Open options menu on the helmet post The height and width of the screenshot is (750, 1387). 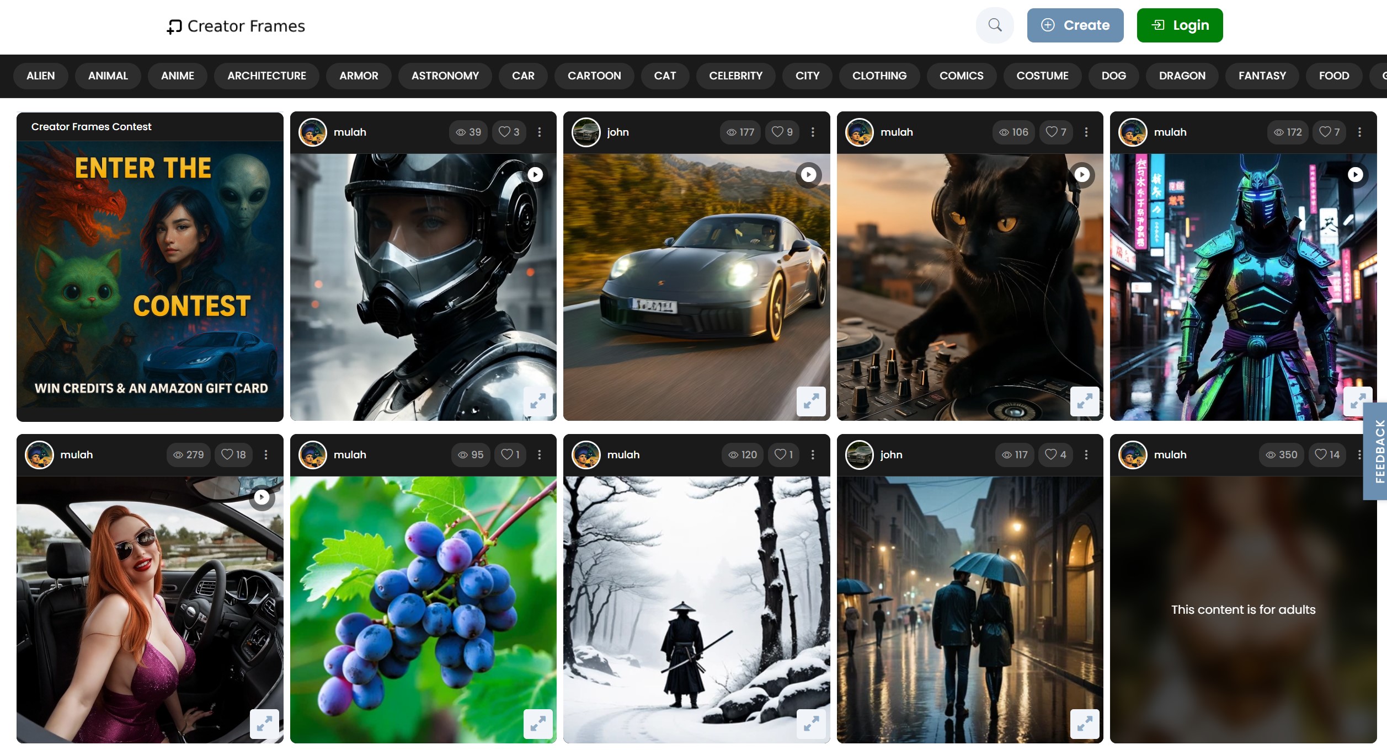tap(539, 132)
